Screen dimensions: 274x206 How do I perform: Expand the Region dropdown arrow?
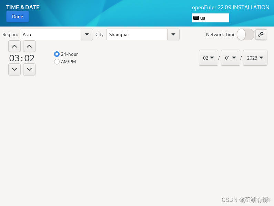coord(87,34)
